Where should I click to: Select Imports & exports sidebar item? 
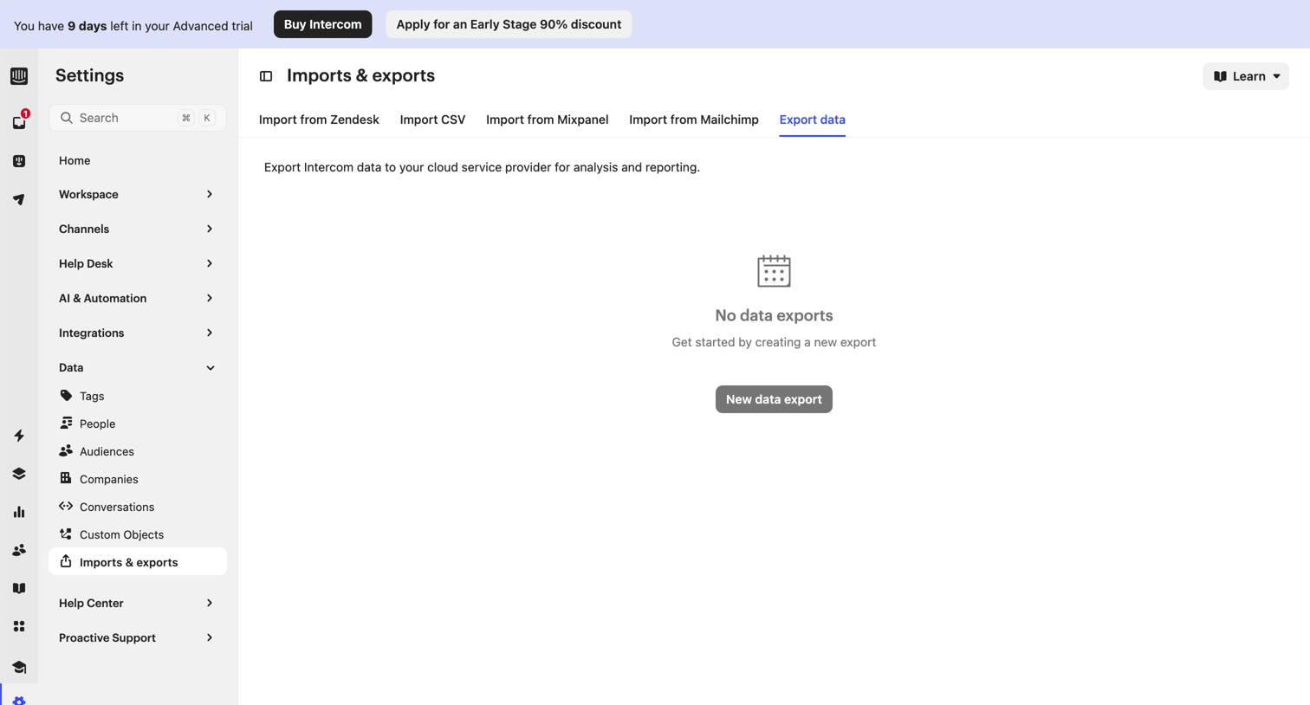click(x=137, y=561)
